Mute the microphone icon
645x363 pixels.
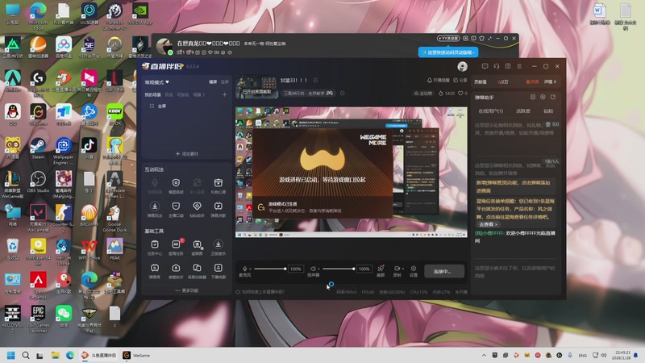click(245, 269)
